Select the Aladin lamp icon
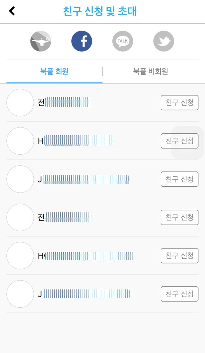The height and width of the screenshot is (353, 205). [x=40, y=41]
